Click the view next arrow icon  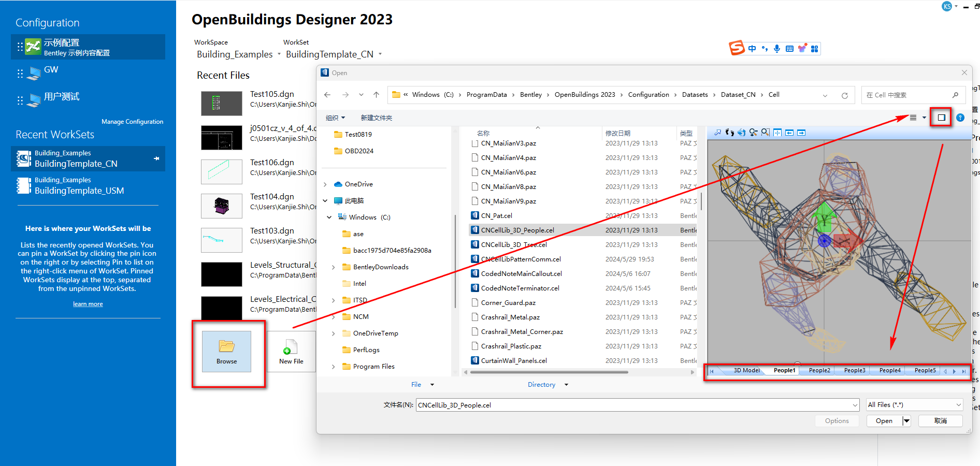pos(801,133)
